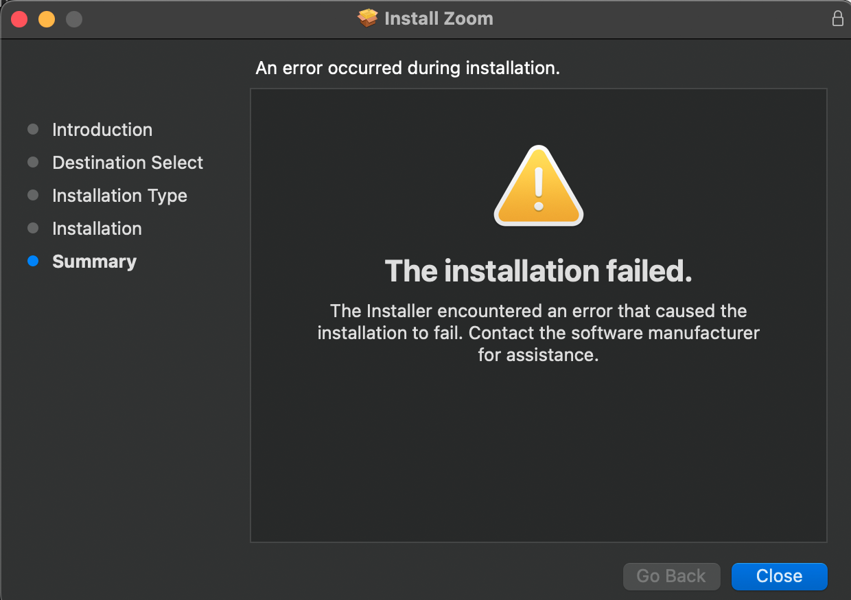Click the gray bullet beside Destination Select
This screenshot has width=851, height=600.
(33, 163)
